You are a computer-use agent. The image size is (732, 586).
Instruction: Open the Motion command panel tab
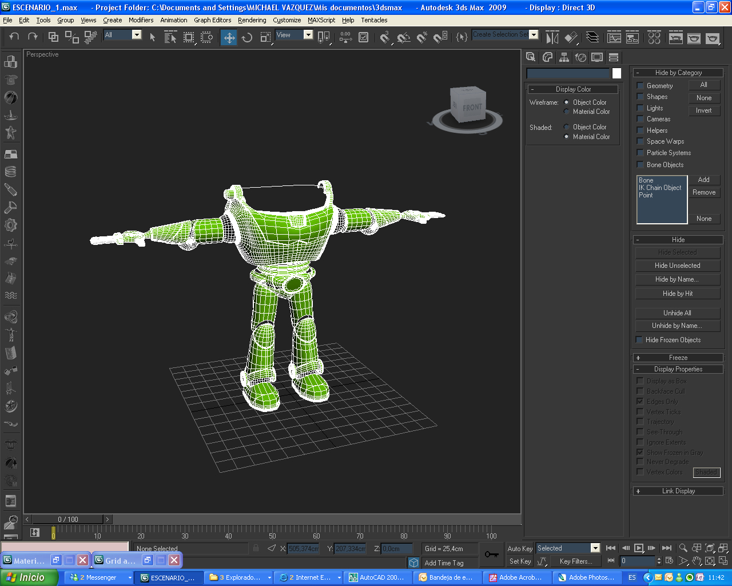click(x=580, y=57)
